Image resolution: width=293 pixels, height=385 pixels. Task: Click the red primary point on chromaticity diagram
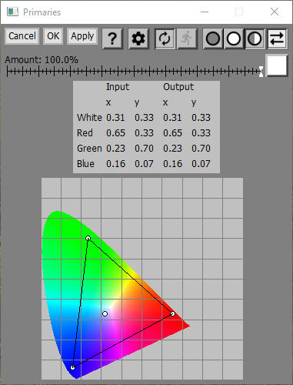point(172,313)
